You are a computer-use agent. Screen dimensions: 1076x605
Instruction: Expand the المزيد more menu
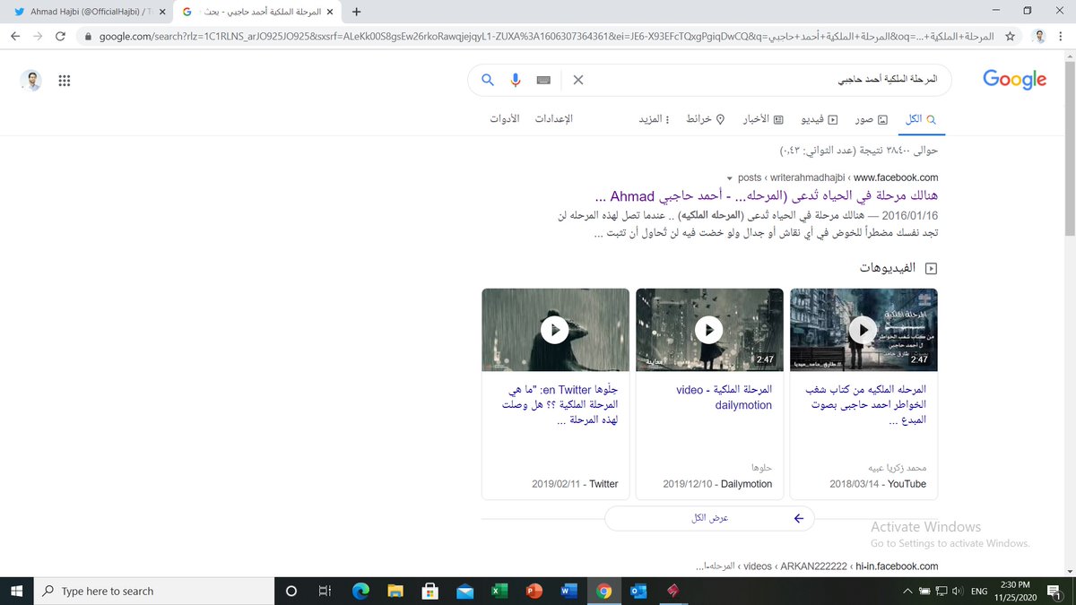point(653,119)
